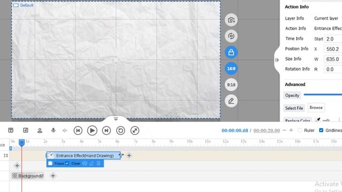
Task: Disable the Gridlines checkbox
Action: [x=321, y=130]
